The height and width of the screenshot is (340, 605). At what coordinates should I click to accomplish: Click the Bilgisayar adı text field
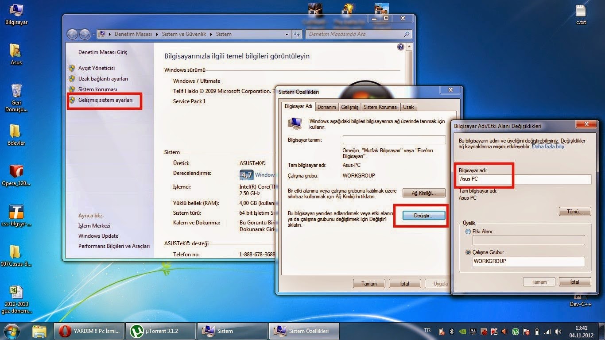pos(525,179)
